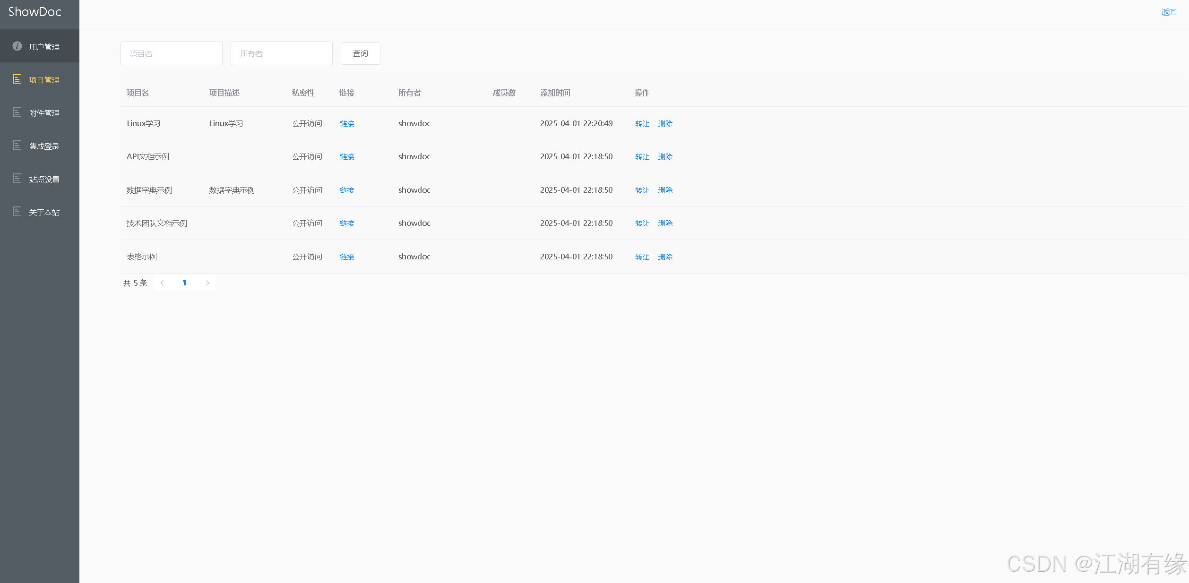Viewport: 1189px width, 583px height.
Task: Click the 附件管理 sidebar icon
Action: [17, 112]
